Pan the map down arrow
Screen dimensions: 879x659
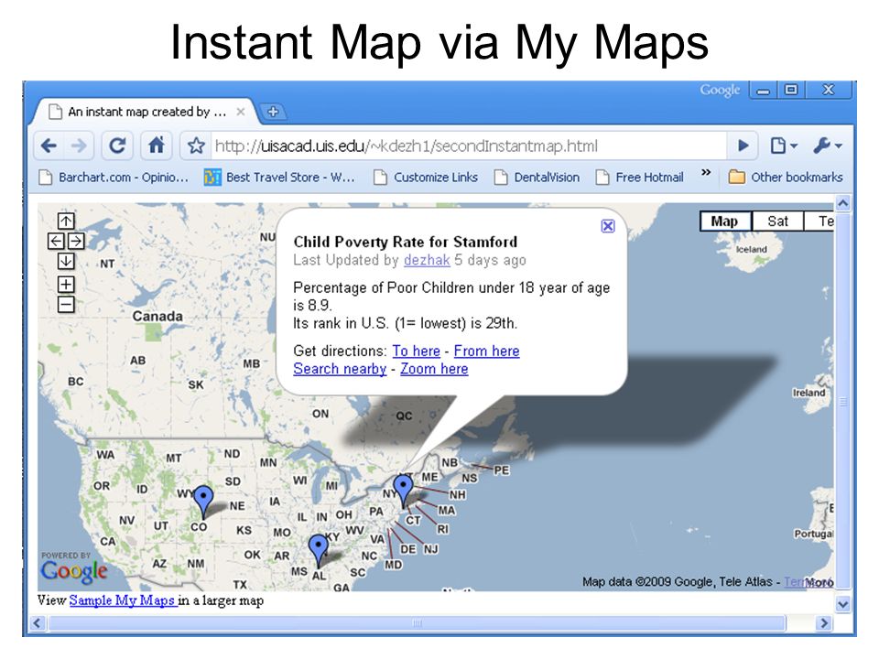(66, 261)
